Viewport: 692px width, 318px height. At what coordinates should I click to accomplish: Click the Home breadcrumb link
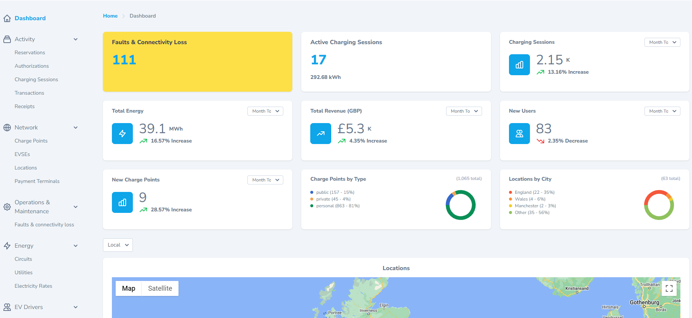point(110,16)
